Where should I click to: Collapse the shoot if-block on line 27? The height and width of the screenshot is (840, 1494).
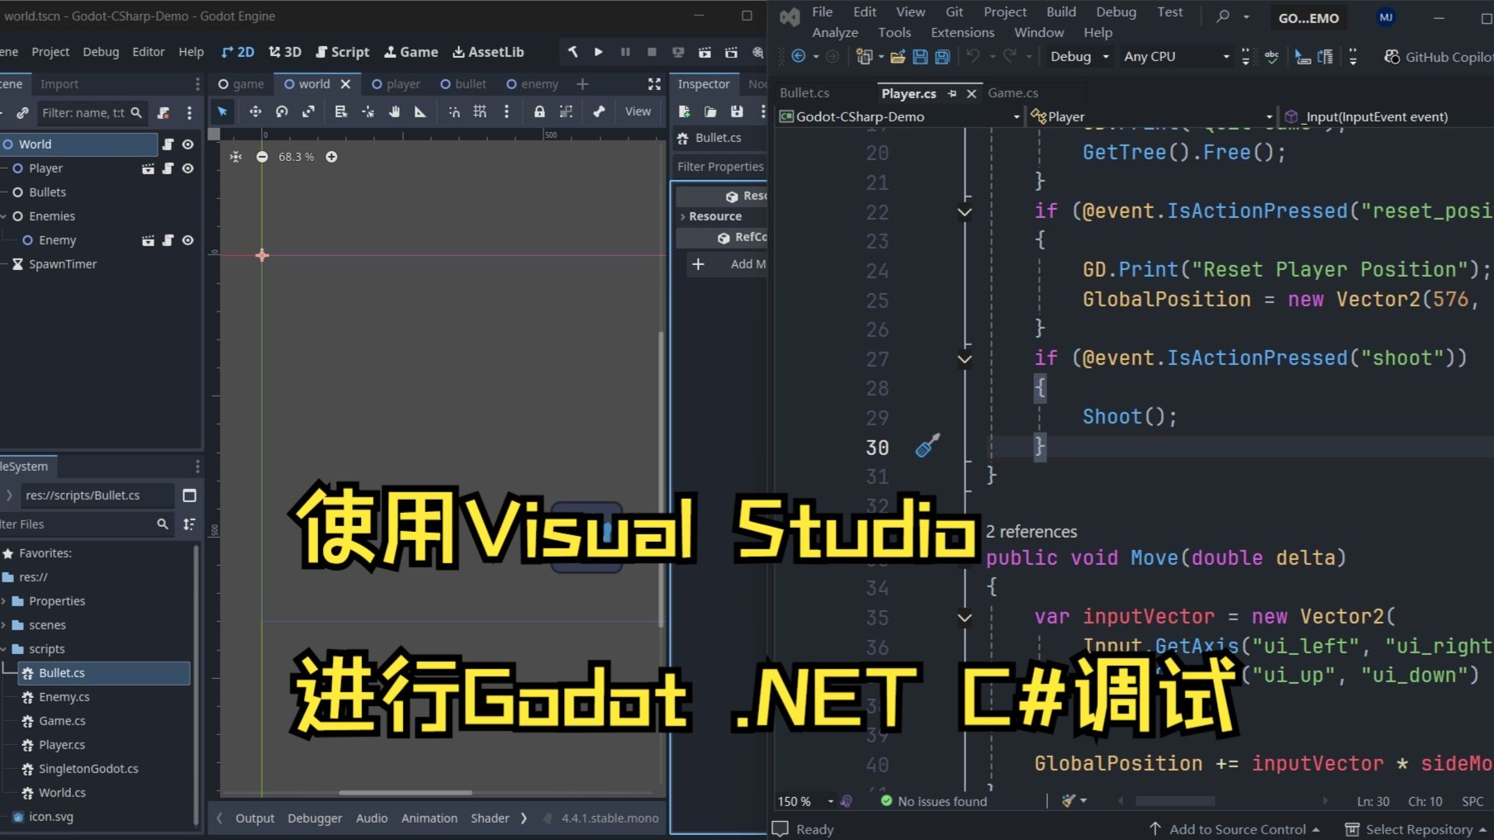click(964, 359)
